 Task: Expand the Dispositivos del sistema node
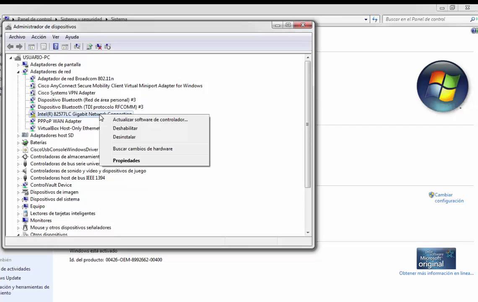18,200
